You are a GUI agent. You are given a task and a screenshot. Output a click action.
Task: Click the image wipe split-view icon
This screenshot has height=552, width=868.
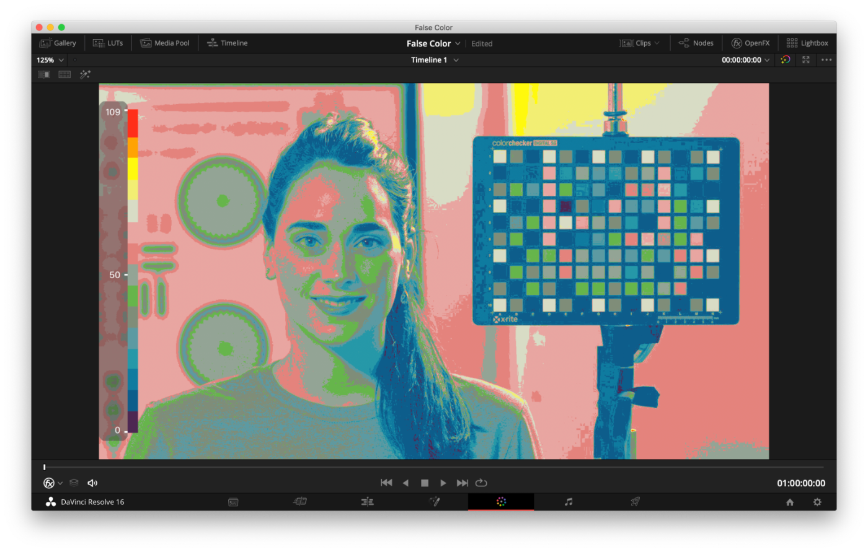tap(44, 74)
